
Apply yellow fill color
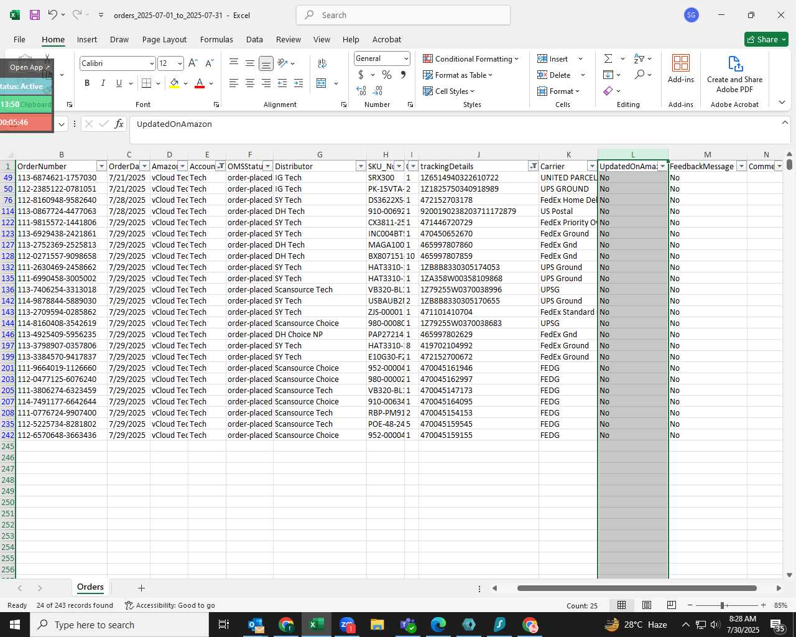pos(175,83)
